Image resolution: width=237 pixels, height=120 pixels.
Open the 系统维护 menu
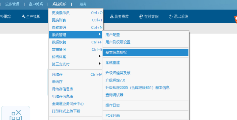(59, 4)
